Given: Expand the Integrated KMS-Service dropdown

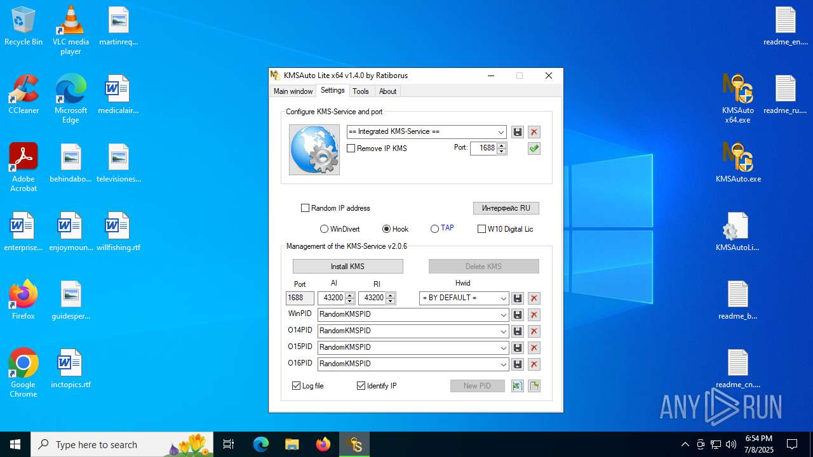Looking at the screenshot, I should (x=501, y=132).
